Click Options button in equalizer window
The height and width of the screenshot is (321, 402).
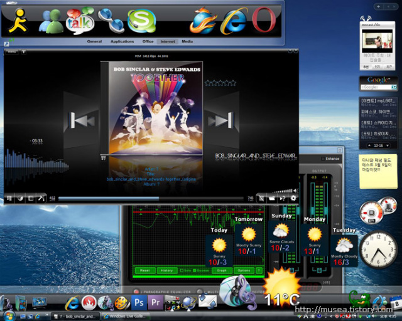pyautogui.click(x=244, y=270)
